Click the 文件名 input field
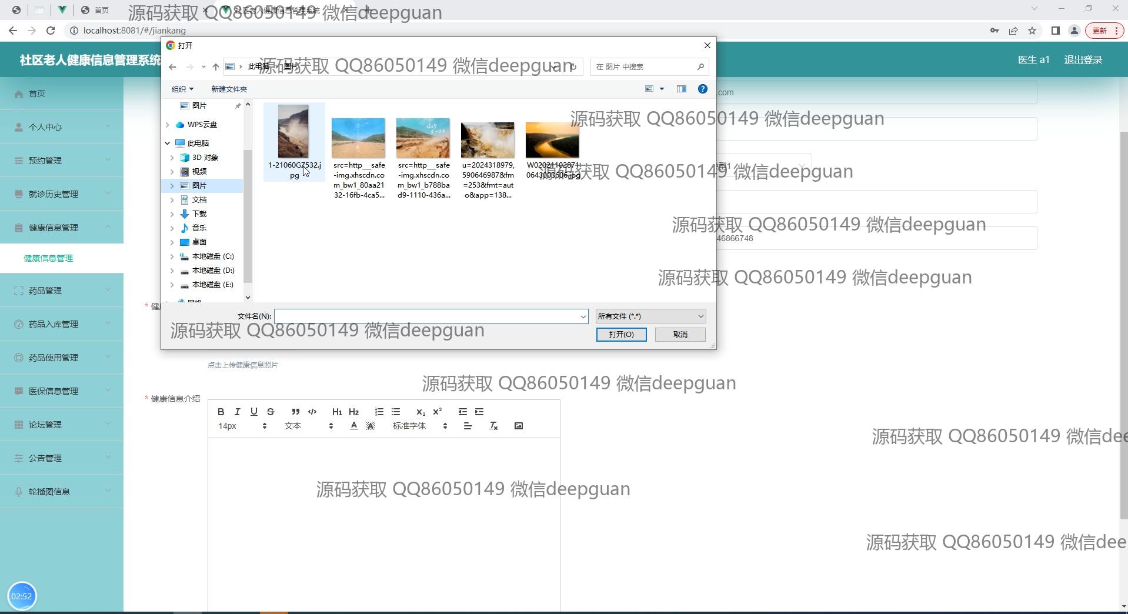Screen dimensions: 1128x614 point(427,316)
